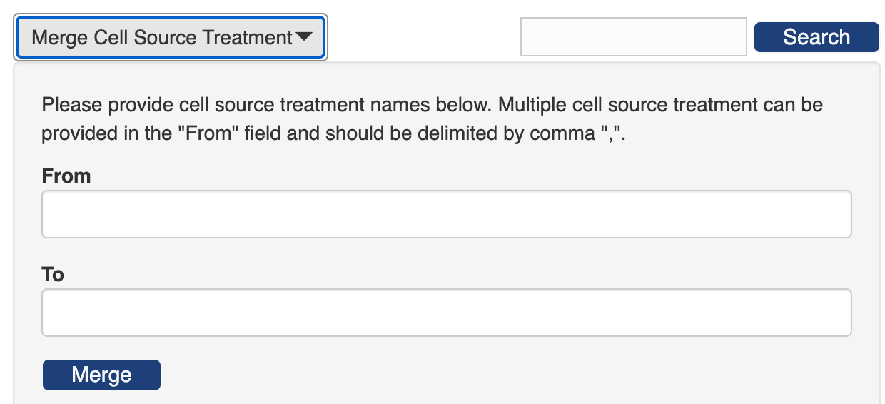Open the Merge Cell Source Treatment dropdown
This screenshot has width=885, height=404.
(171, 37)
